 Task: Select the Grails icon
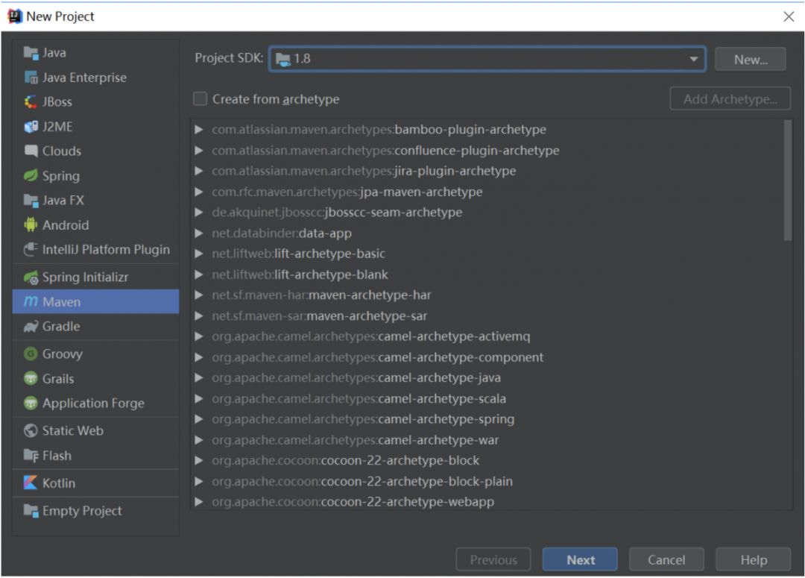(x=31, y=379)
